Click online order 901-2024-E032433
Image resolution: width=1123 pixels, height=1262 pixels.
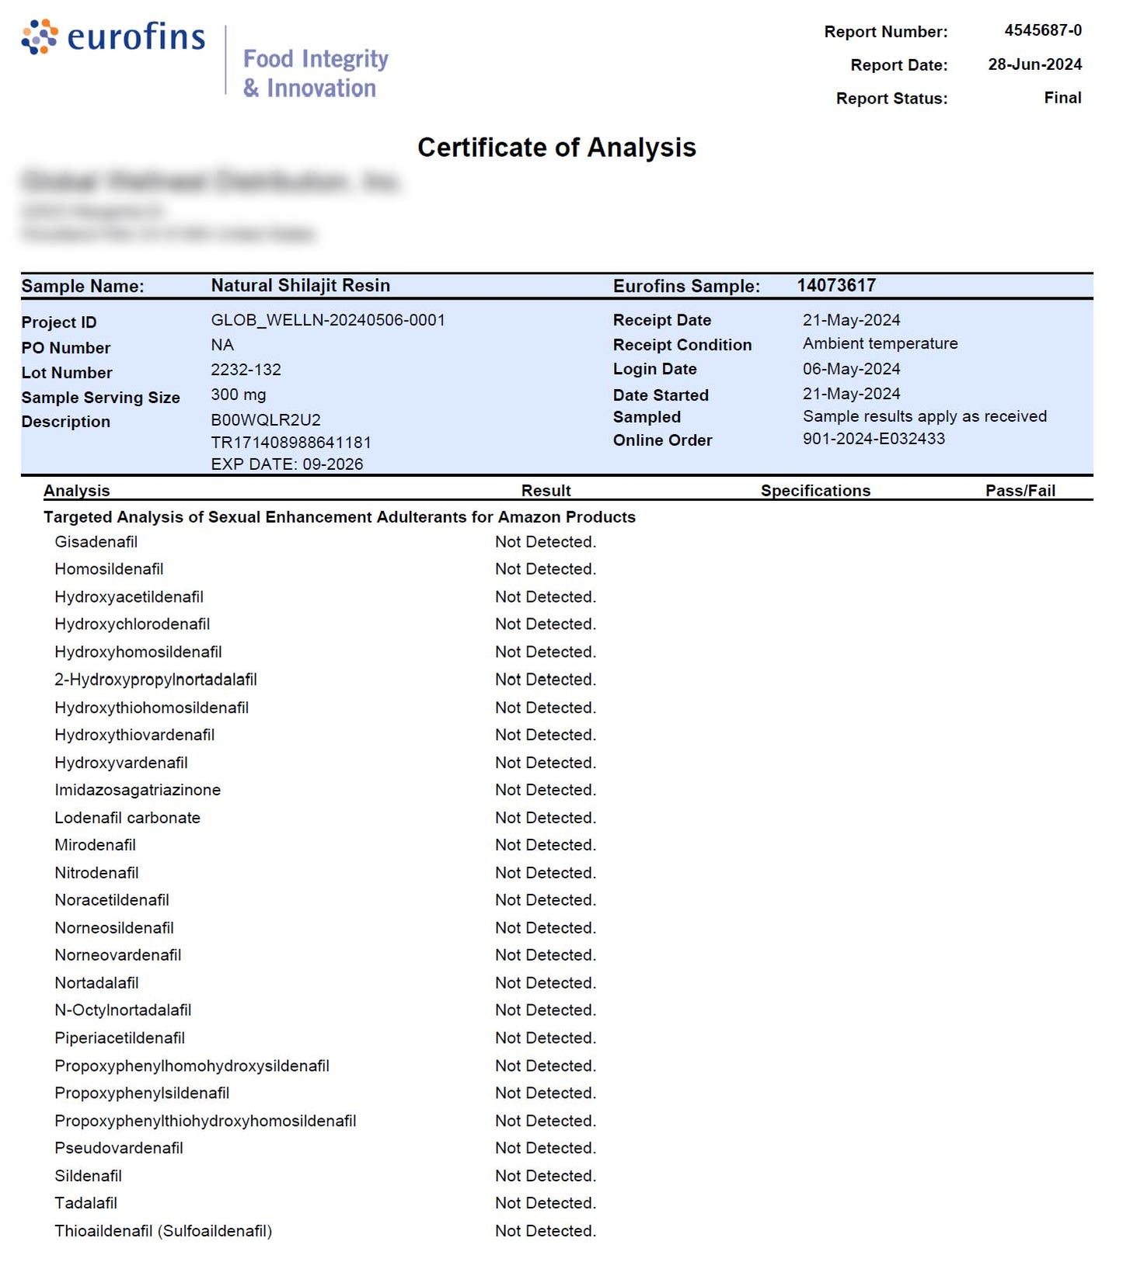tap(874, 439)
